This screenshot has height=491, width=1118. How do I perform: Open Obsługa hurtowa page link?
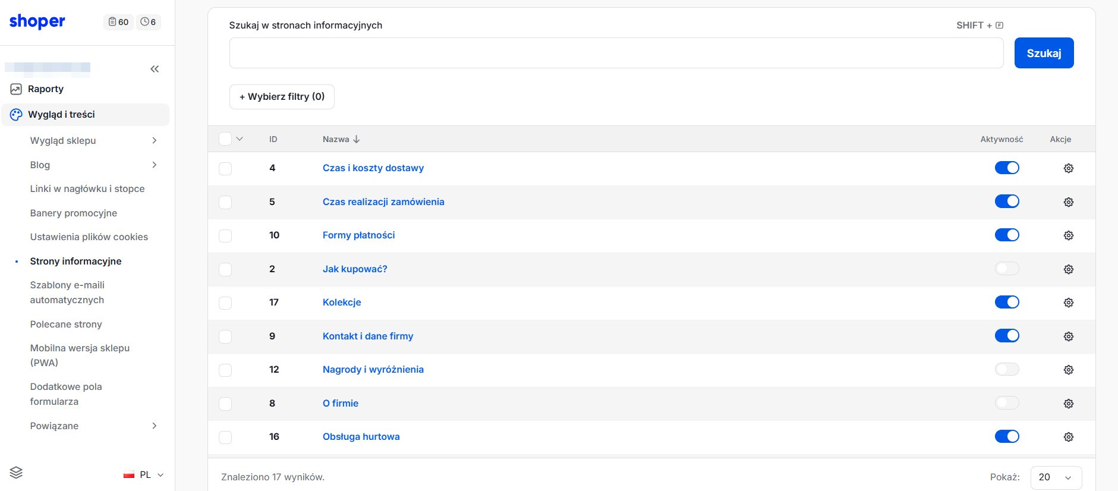[361, 437]
